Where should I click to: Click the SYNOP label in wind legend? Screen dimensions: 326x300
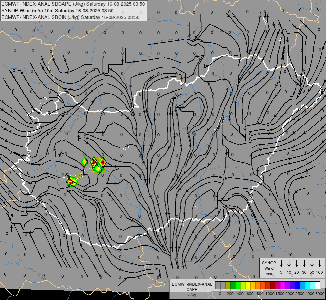tap(269, 263)
